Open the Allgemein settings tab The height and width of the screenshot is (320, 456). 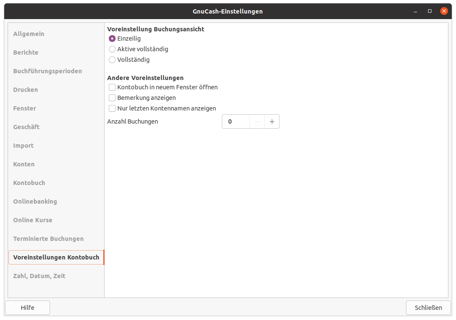click(x=29, y=34)
